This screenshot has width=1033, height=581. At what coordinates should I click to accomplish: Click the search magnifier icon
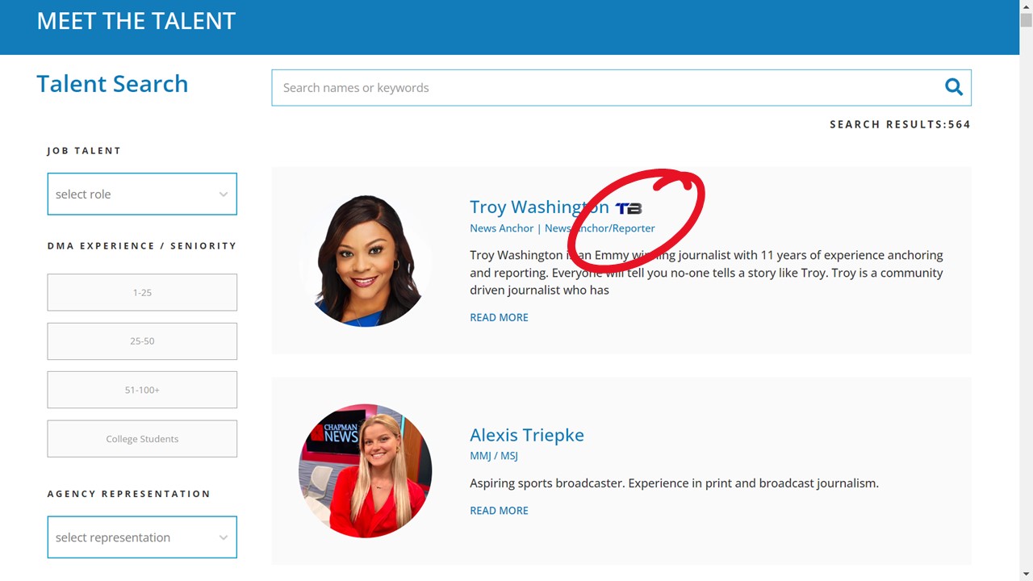coord(953,87)
